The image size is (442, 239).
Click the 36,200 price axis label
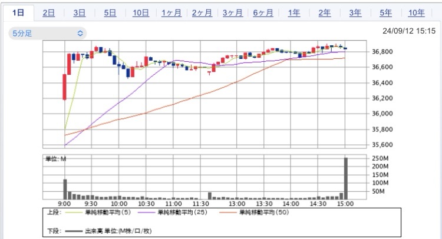(x=382, y=98)
